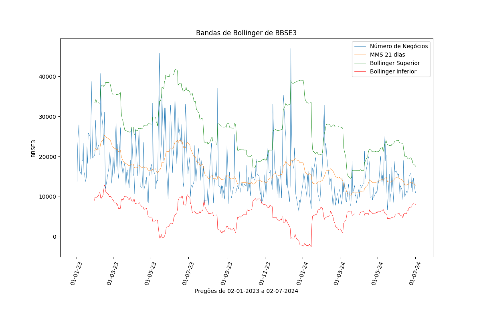Select the "Bollinger Superior" legend label
Image resolution: width=481 pixels, height=321 pixels.
click(395, 63)
